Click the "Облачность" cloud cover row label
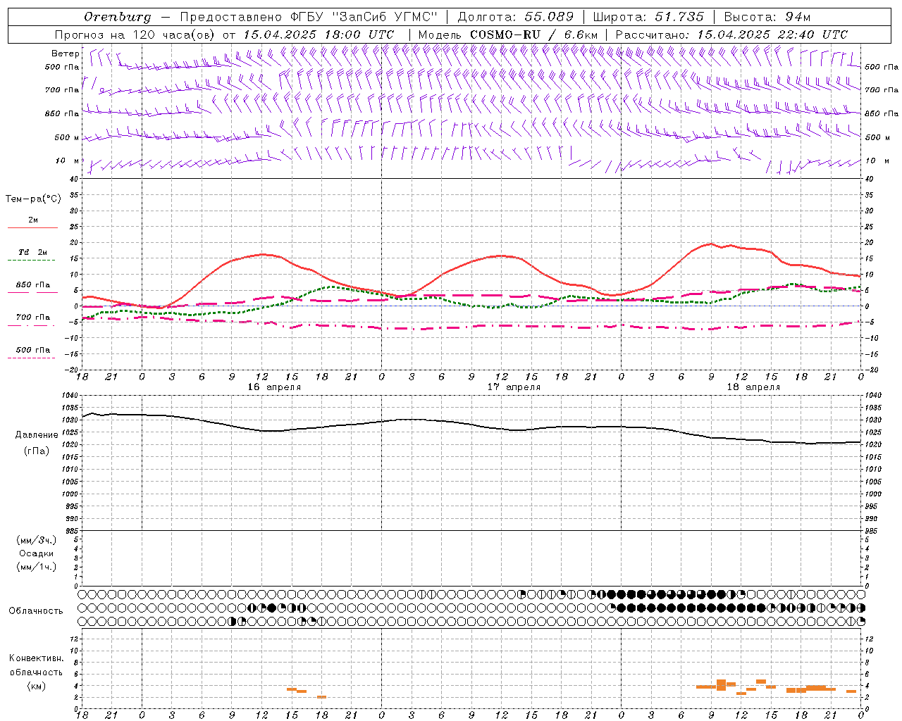Viewport: 902px width, 721px height. (36, 611)
